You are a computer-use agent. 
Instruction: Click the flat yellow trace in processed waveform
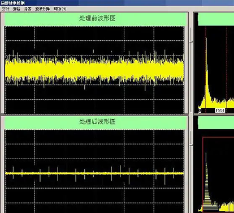coord(94,173)
